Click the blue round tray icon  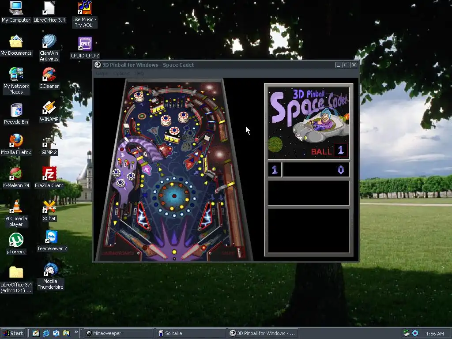pyautogui.click(x=415, y=333)
